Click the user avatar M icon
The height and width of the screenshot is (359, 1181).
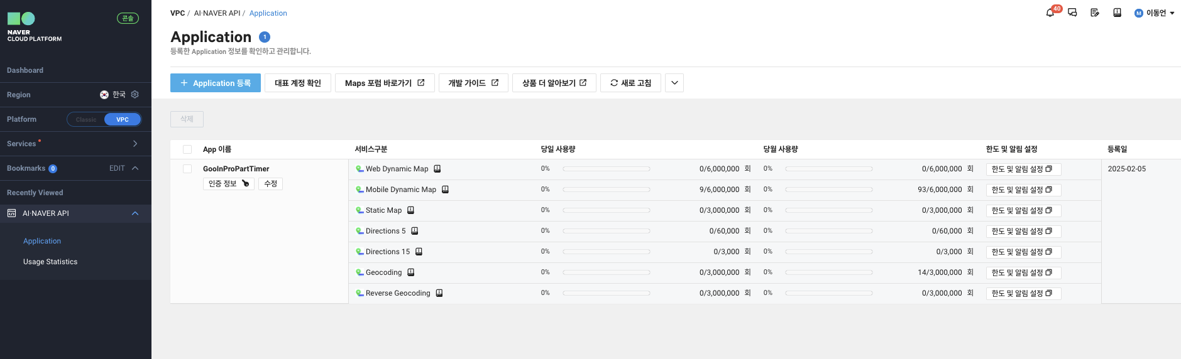(1138, 13)
